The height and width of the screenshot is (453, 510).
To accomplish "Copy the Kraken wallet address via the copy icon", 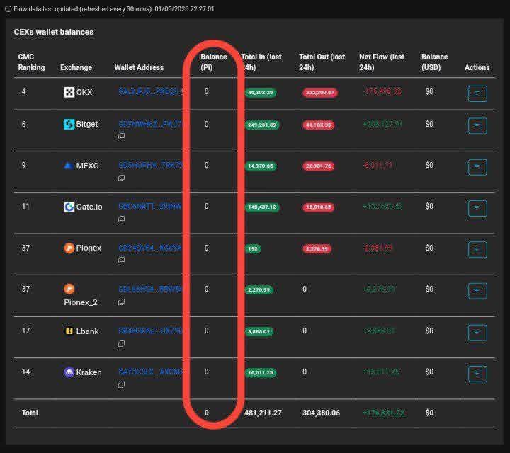I will tap(121, 385).
